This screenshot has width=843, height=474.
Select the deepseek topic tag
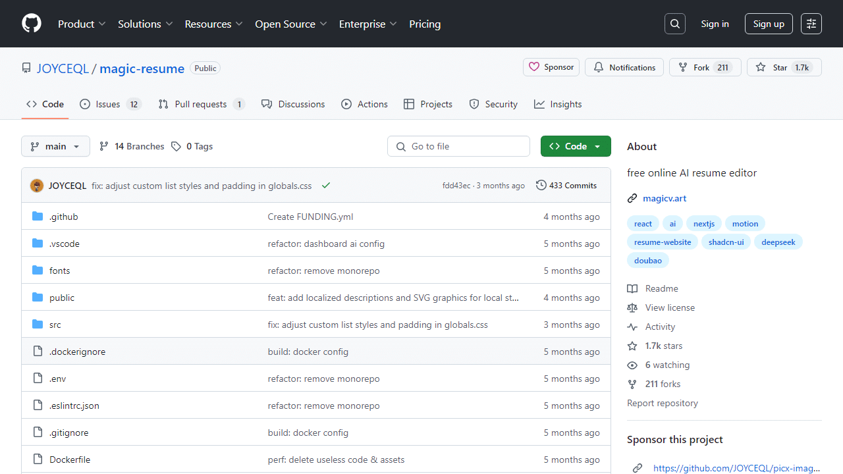778,242
